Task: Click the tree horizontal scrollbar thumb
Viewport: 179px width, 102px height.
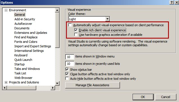Action: point(21,88)
